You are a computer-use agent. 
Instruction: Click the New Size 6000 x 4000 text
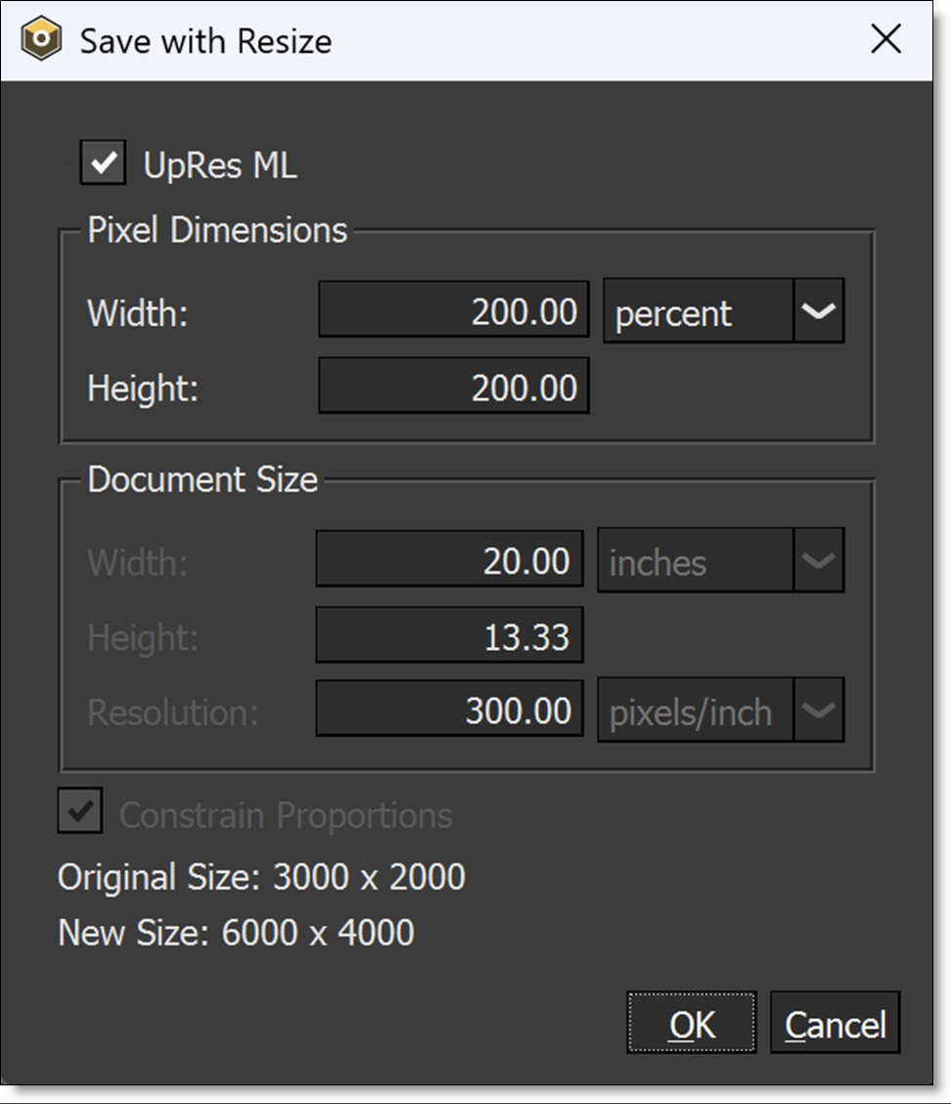236,932
